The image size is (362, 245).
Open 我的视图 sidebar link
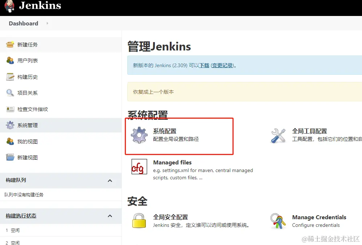[28, 142]
